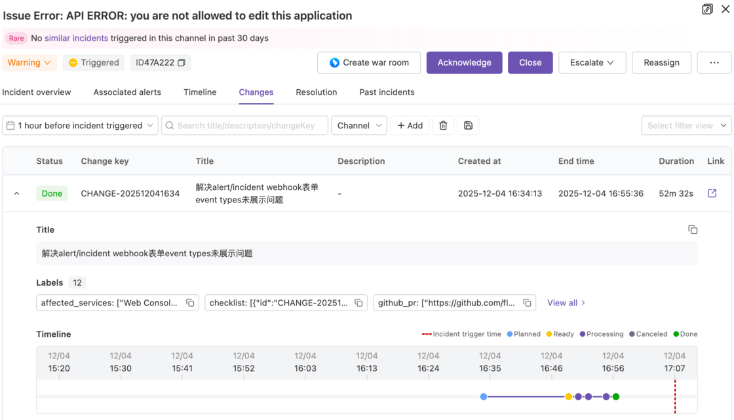Collapse the CHANGE-202512041634 row
This screenshot has height=420, width=734.
(17, 193)
